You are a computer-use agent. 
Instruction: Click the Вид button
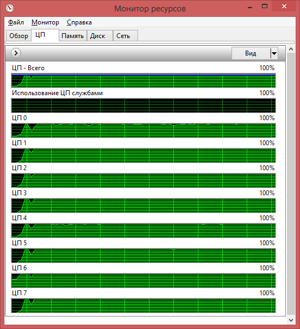(x=251, y=53)
